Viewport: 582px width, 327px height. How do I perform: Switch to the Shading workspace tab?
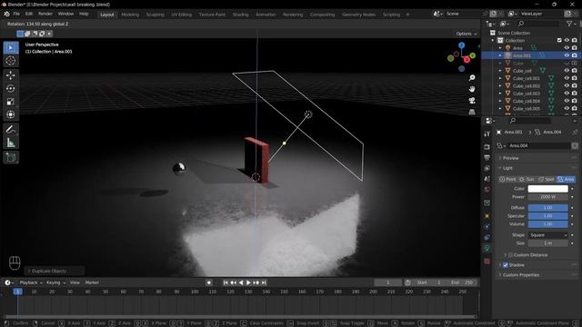(240, 15)
